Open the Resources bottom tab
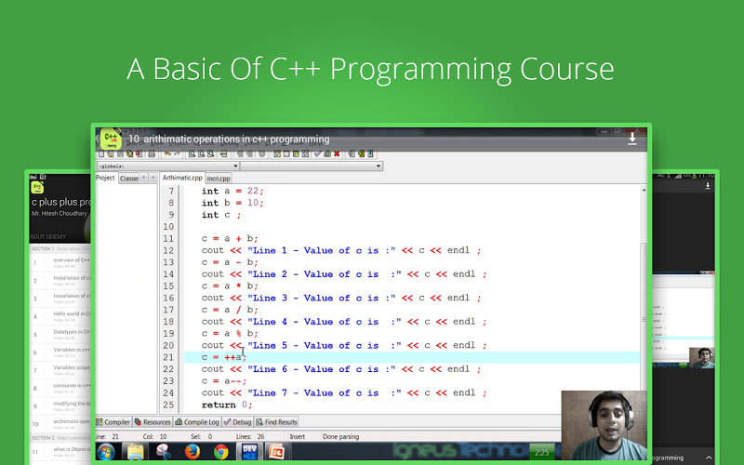The image size is (744, 465). (153, 422)
